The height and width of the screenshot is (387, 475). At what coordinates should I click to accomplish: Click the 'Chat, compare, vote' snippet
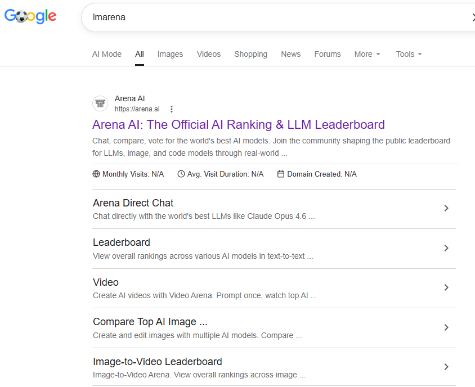(271, 147)
